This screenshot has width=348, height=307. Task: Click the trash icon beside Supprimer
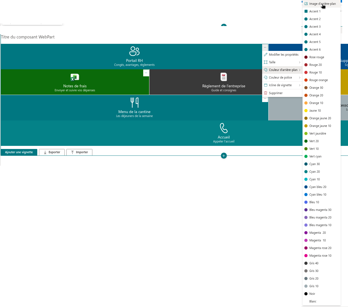pyautogui.click(x=266, y=93)
